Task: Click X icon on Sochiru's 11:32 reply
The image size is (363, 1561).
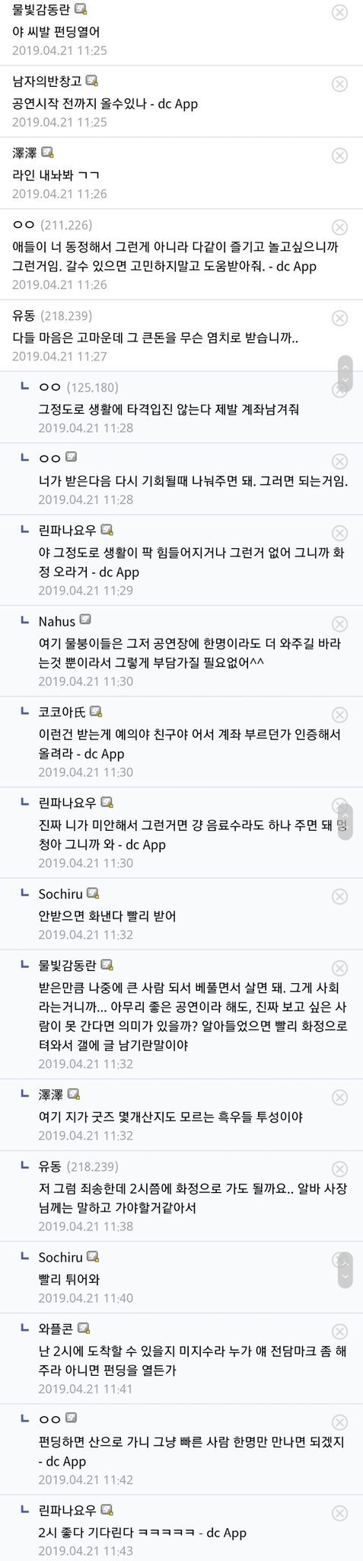Action: tap(340, 896)
